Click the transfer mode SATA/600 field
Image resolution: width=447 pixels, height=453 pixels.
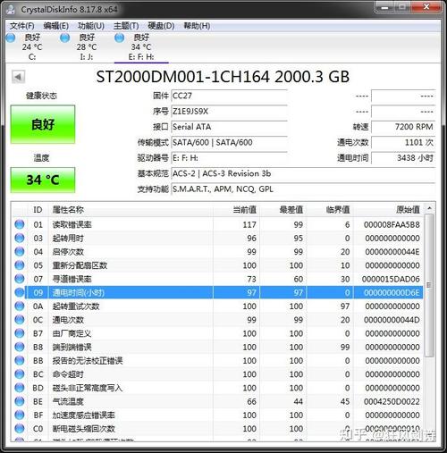pyautogui.click(x=229, y=142)
